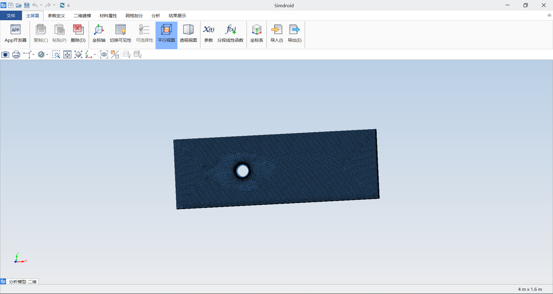
Task: Switch to the 参数定义 ribbon tab
Action: tap(56, 16)
